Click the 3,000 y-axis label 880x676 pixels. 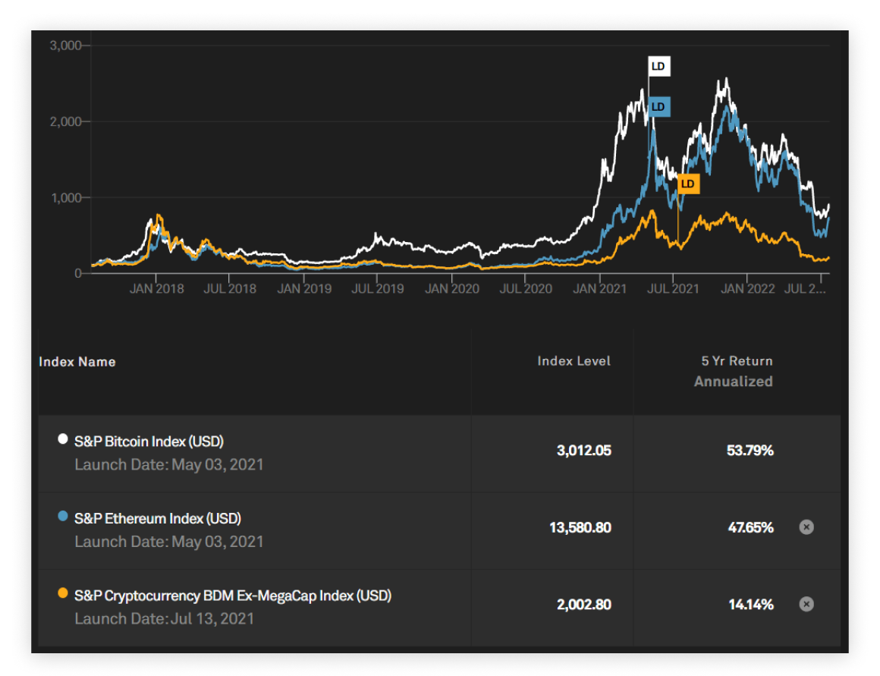(65, 46)
